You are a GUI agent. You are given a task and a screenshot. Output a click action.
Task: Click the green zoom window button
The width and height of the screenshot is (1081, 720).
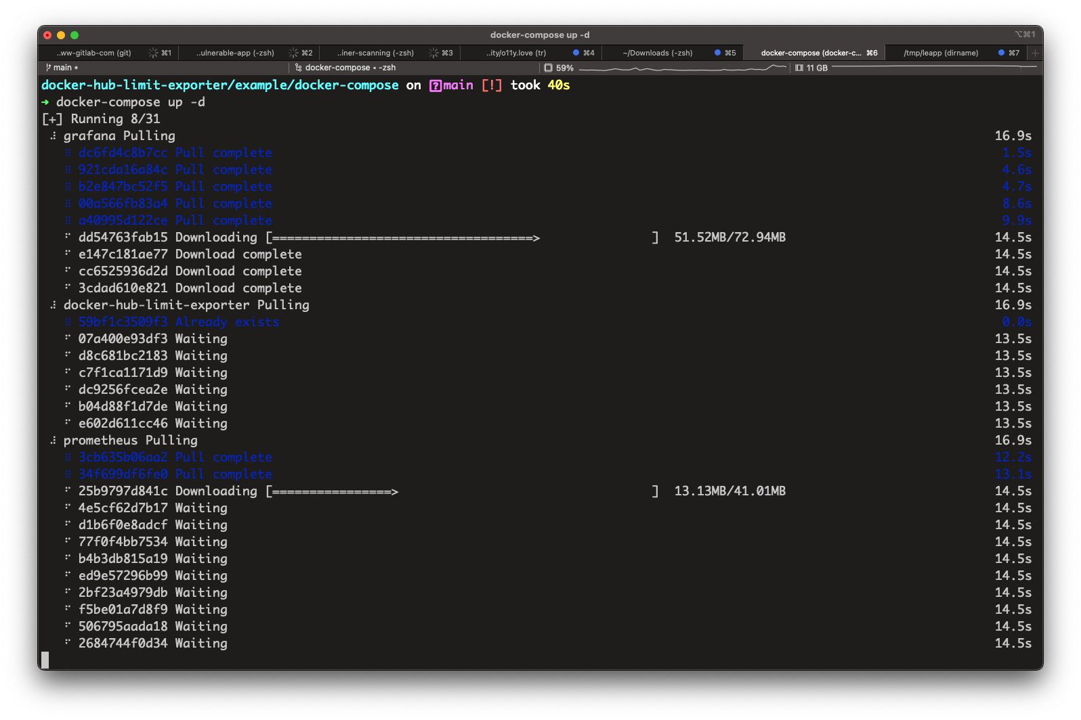click(x=75, y=35)
